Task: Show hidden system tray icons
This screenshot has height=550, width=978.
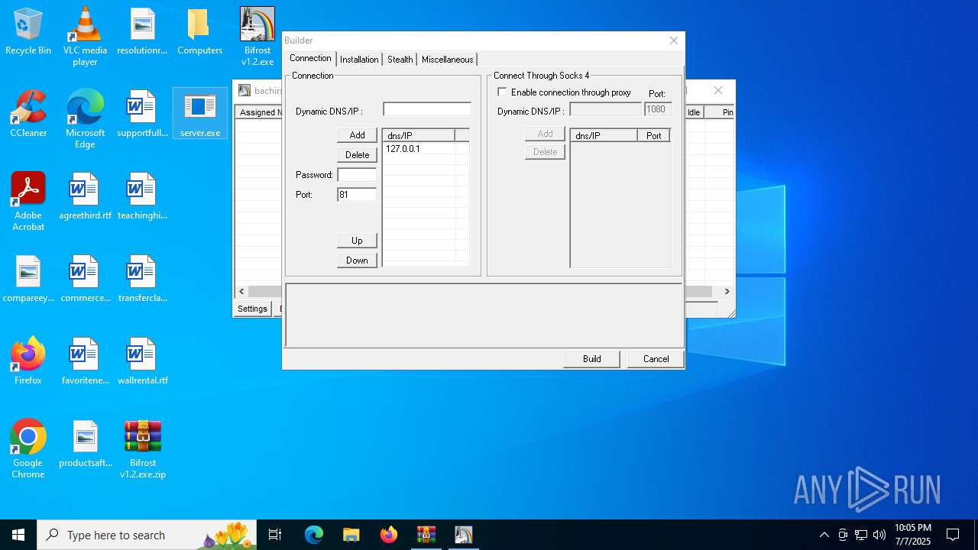Action: click(824, 535)
